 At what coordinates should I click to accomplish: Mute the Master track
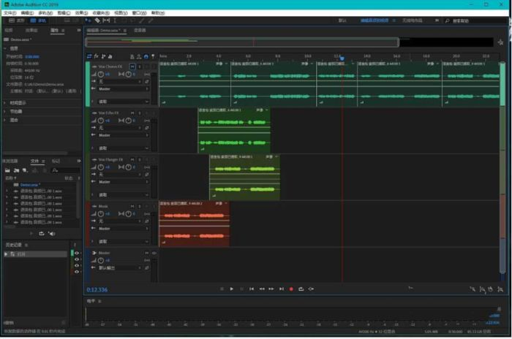147,253
